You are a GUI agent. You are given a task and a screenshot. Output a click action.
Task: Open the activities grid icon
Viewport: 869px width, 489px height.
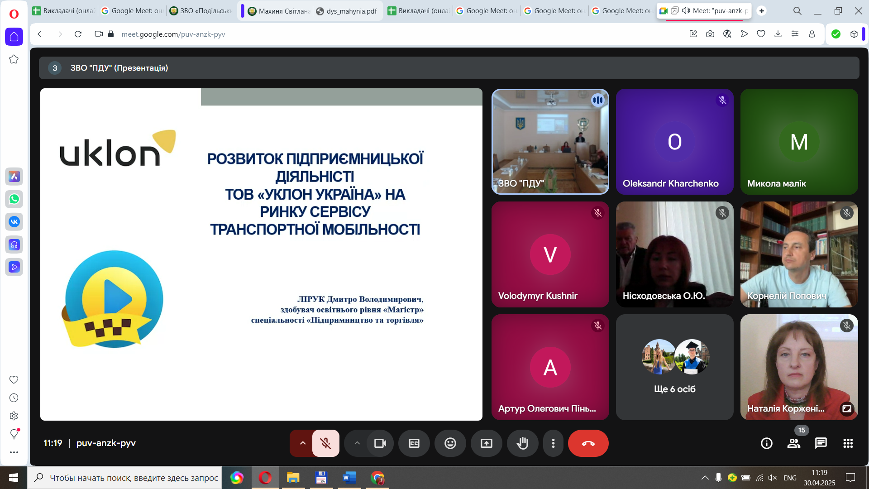pyautogui.click(x=848, y=443)
